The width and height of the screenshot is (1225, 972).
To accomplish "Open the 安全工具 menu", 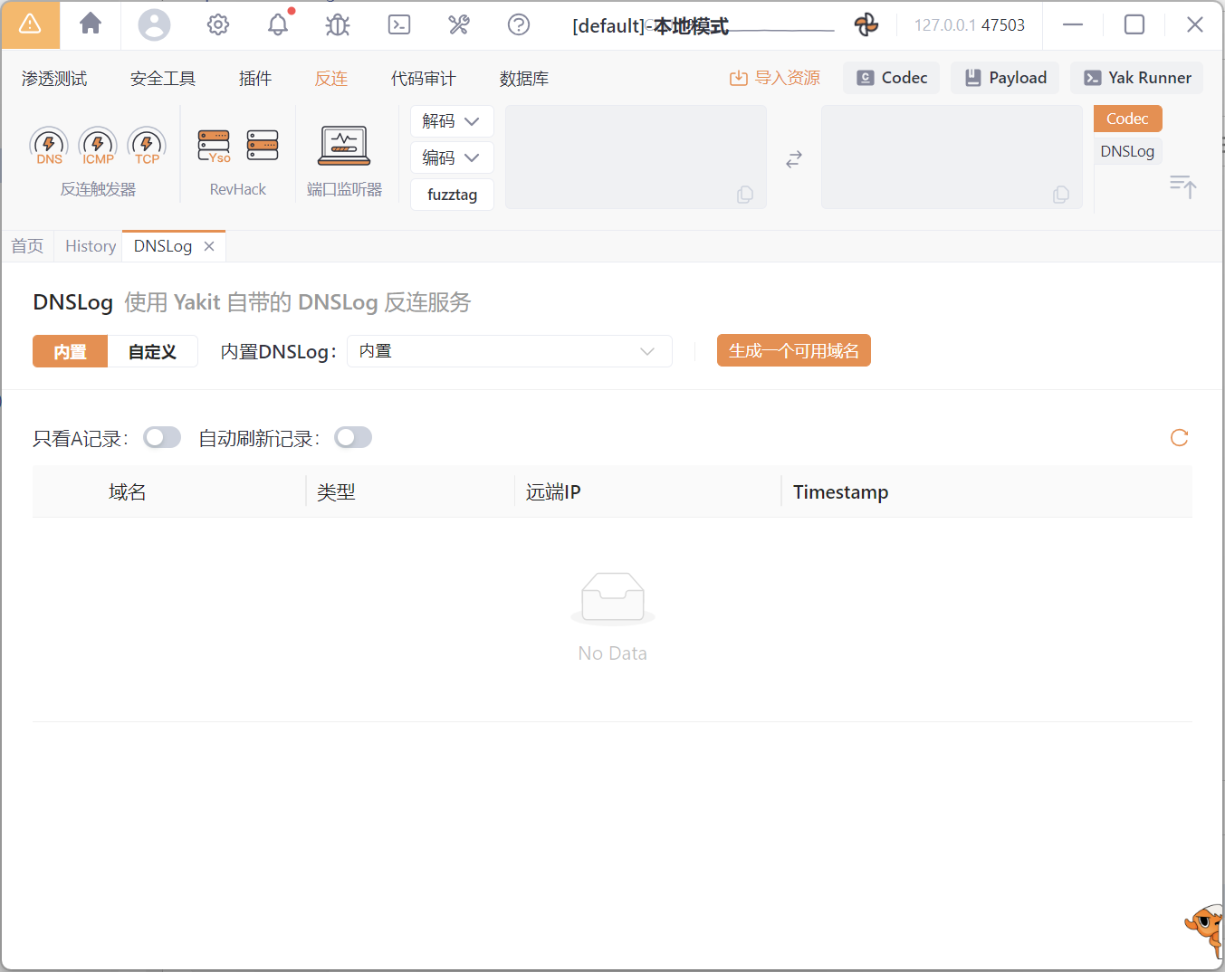I will (163, 79).
